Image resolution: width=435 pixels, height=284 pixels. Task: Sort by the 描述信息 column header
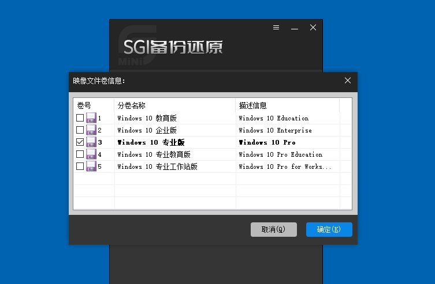click(288, 105)
